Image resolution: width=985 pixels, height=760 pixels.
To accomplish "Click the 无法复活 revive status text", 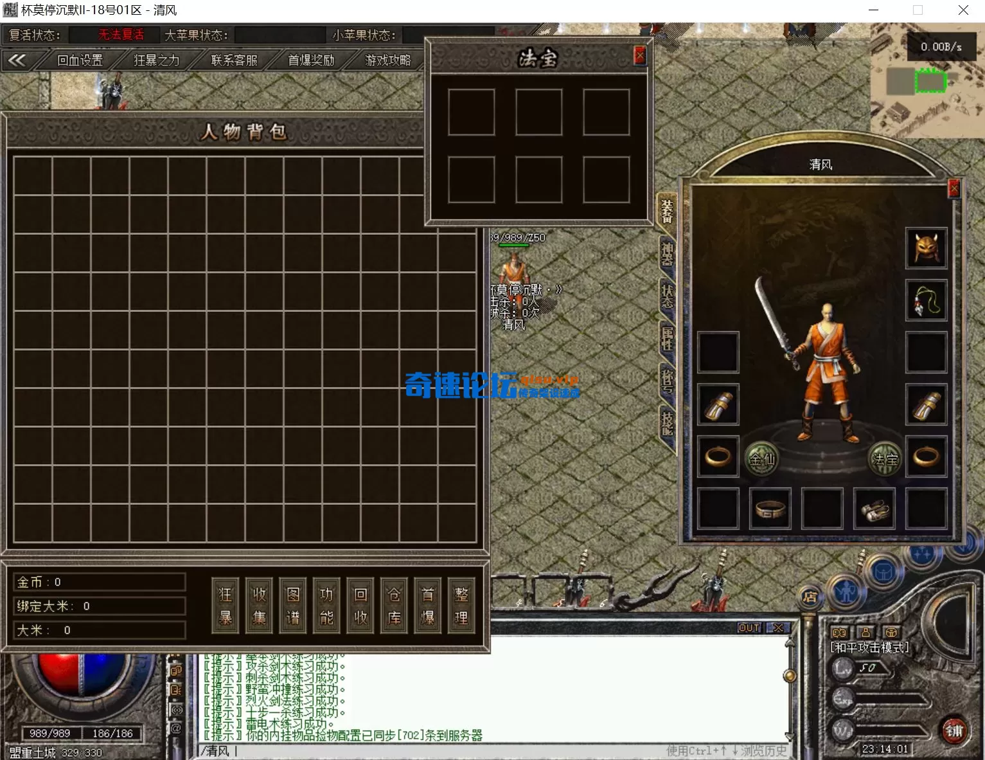I will pos(121,35).
